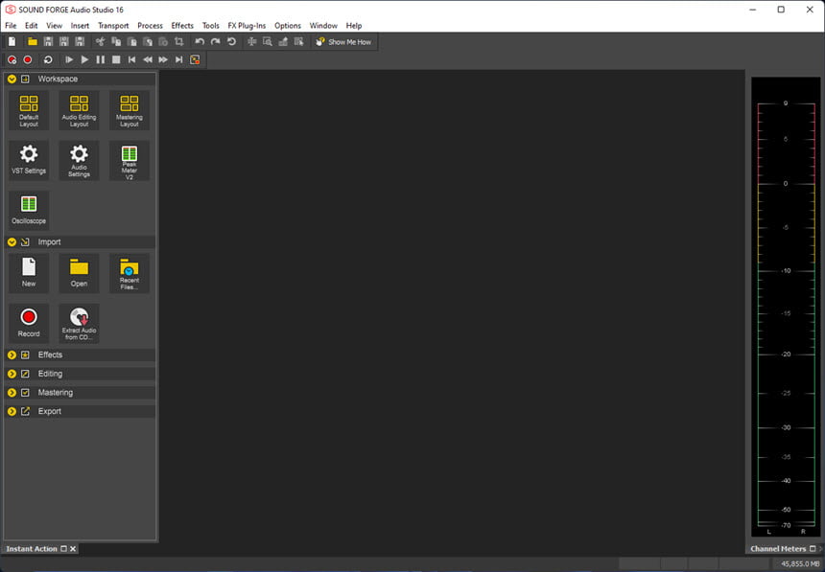Open the Options menu

(287, 25)
